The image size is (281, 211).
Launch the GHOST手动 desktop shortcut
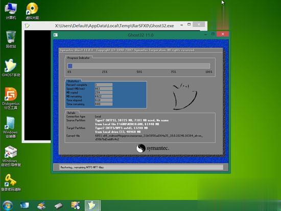click(x=11, y=68)
